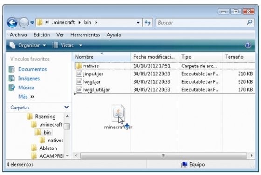The height and width of the screenshot is (175, 261).
Task: Click the 170 KB size cell
Action: pyautogui.click(x=245, y=90)
